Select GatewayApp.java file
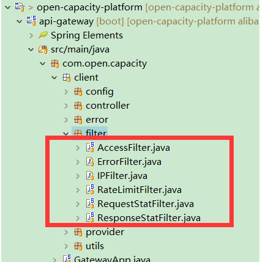This screenshot has width=260, height=262. pos(112,258)
